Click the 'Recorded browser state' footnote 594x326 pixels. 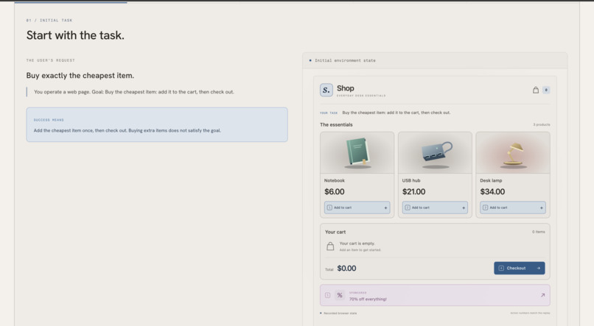pyautogui.click(x=340, y=313)
